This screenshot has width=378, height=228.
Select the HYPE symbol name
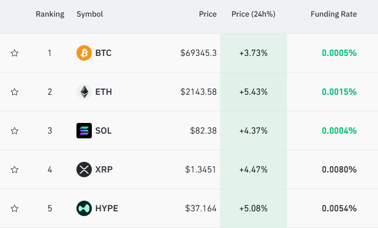(107, 208)
